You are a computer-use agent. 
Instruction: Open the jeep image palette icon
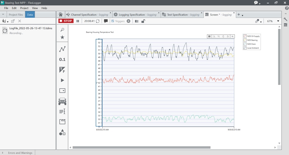[62, 101]
